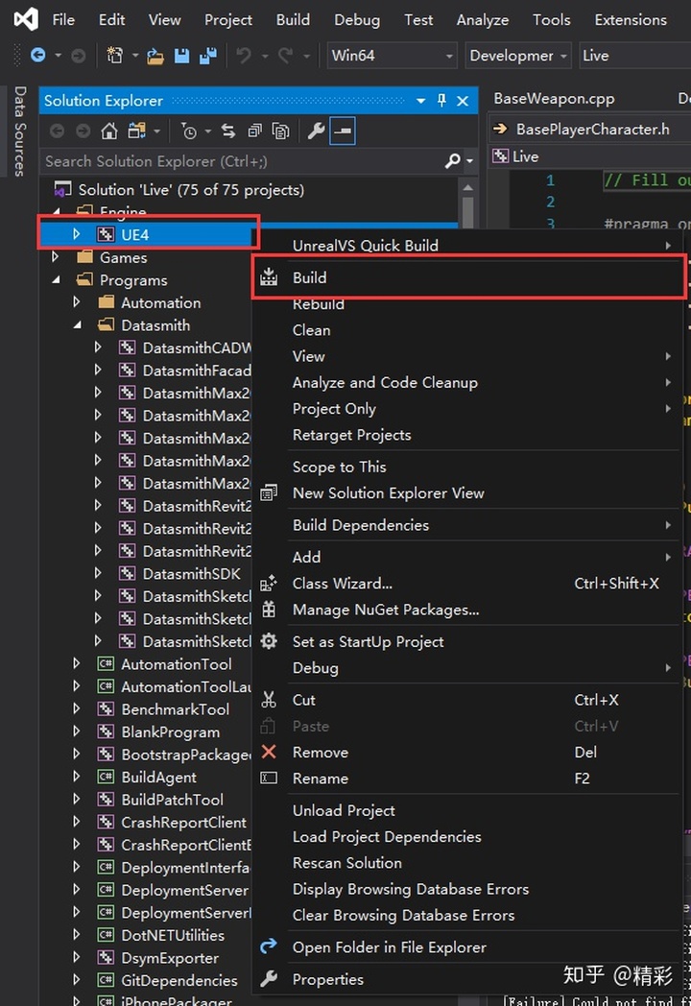Expand the Games folder node
Image resolution: width=691 pixels, height=1006 pixels.
point(55,256)
